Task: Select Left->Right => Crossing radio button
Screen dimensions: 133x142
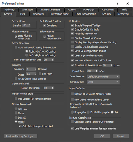Action: [x=27, y=55]
